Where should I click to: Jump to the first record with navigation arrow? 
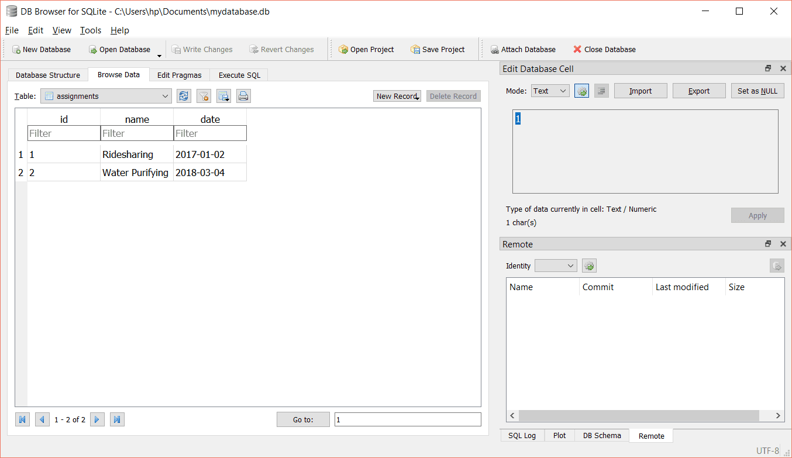click(22, 419)
